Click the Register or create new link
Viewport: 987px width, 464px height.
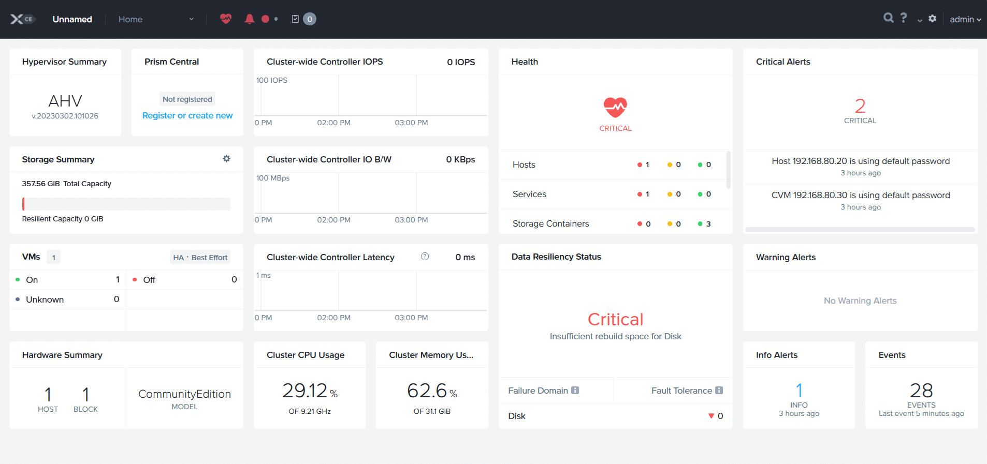pyautogui.click(x=187, y=115)
